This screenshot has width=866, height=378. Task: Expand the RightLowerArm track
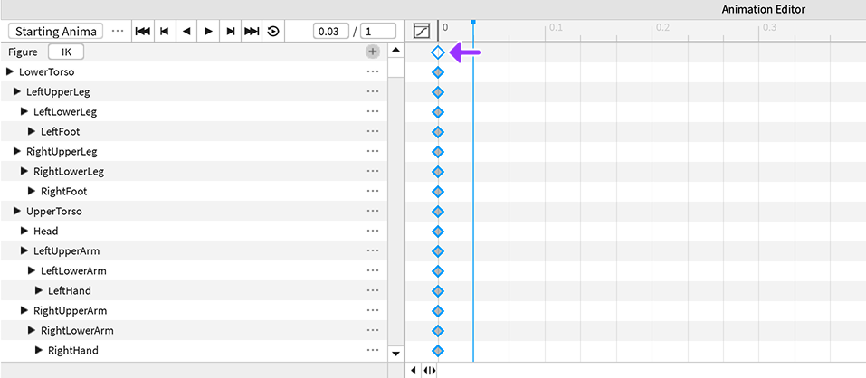32,330
